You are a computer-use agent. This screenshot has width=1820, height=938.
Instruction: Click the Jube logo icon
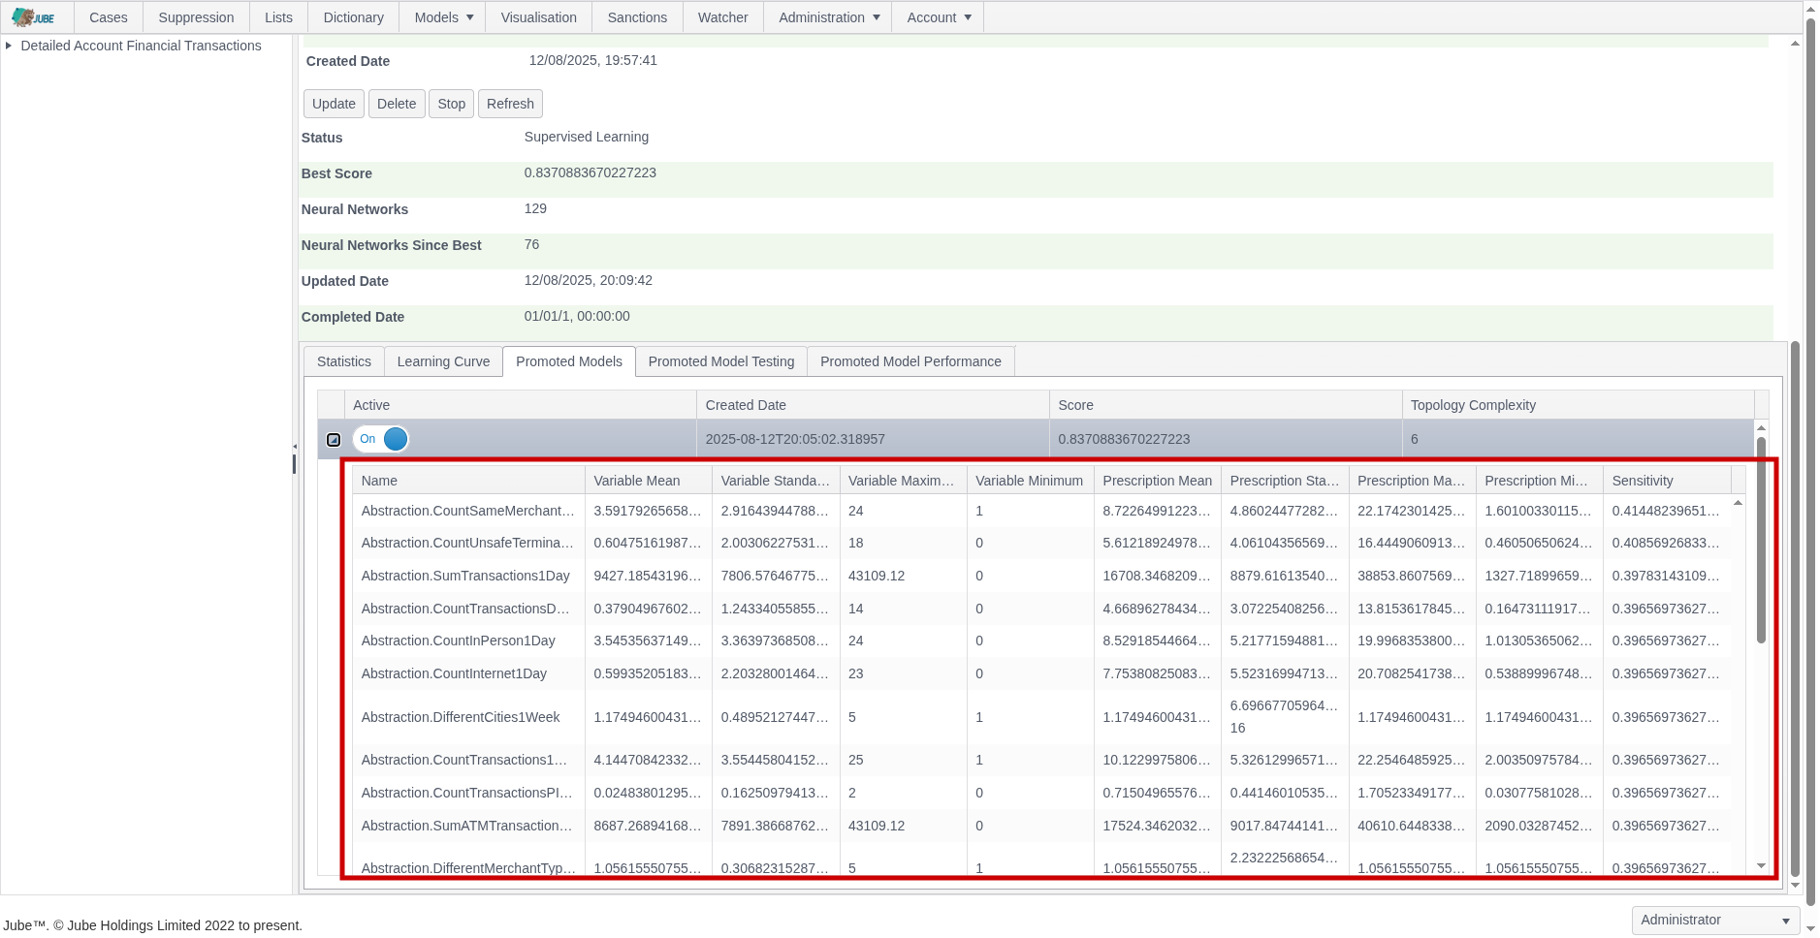pos(33,17)
